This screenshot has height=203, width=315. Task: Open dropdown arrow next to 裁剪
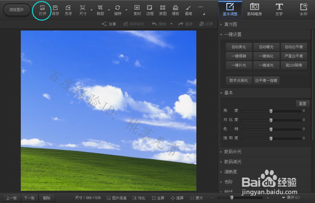click(109, 10)
